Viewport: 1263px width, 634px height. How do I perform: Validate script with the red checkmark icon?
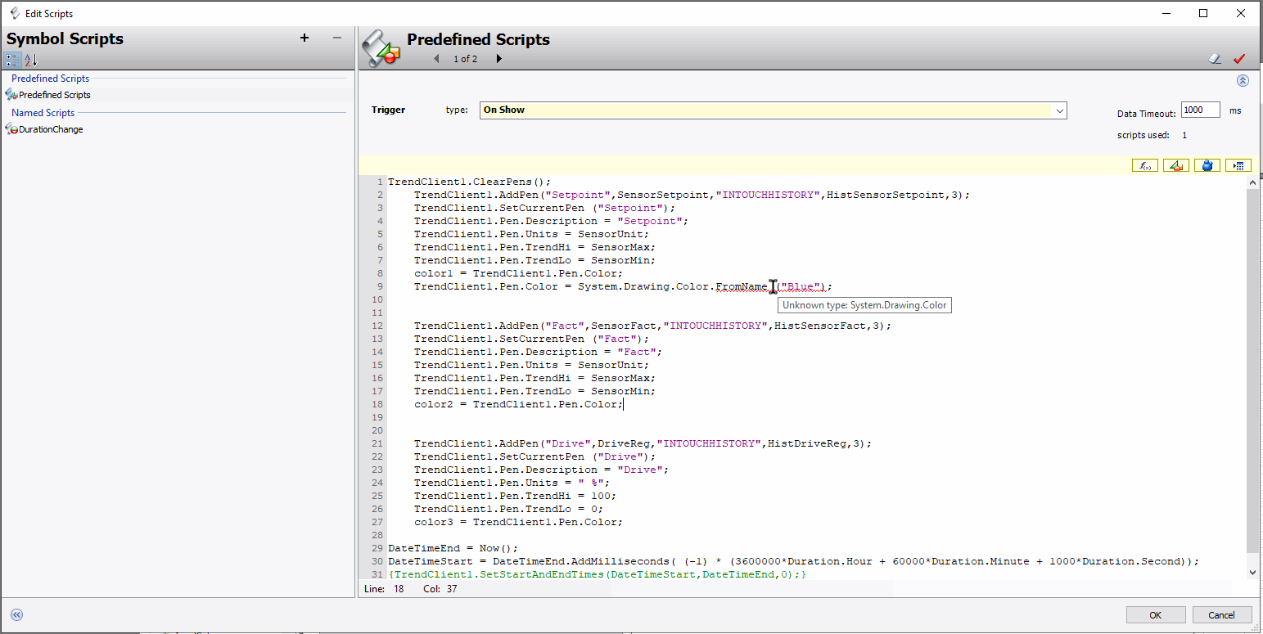click(1238, 59)
